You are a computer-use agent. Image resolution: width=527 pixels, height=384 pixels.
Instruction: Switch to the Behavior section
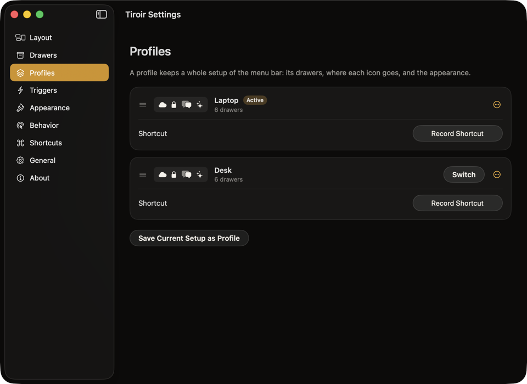coord(59,125)
